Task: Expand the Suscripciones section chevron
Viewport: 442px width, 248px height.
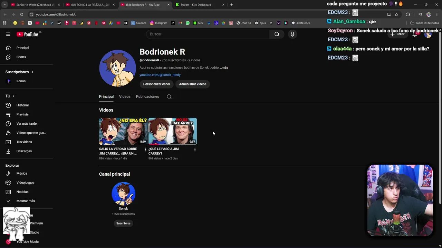Action: 32,72
